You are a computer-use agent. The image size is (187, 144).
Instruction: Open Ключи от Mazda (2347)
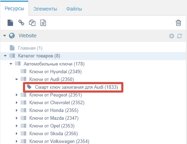pyautogui.click(x=54, y=118)
